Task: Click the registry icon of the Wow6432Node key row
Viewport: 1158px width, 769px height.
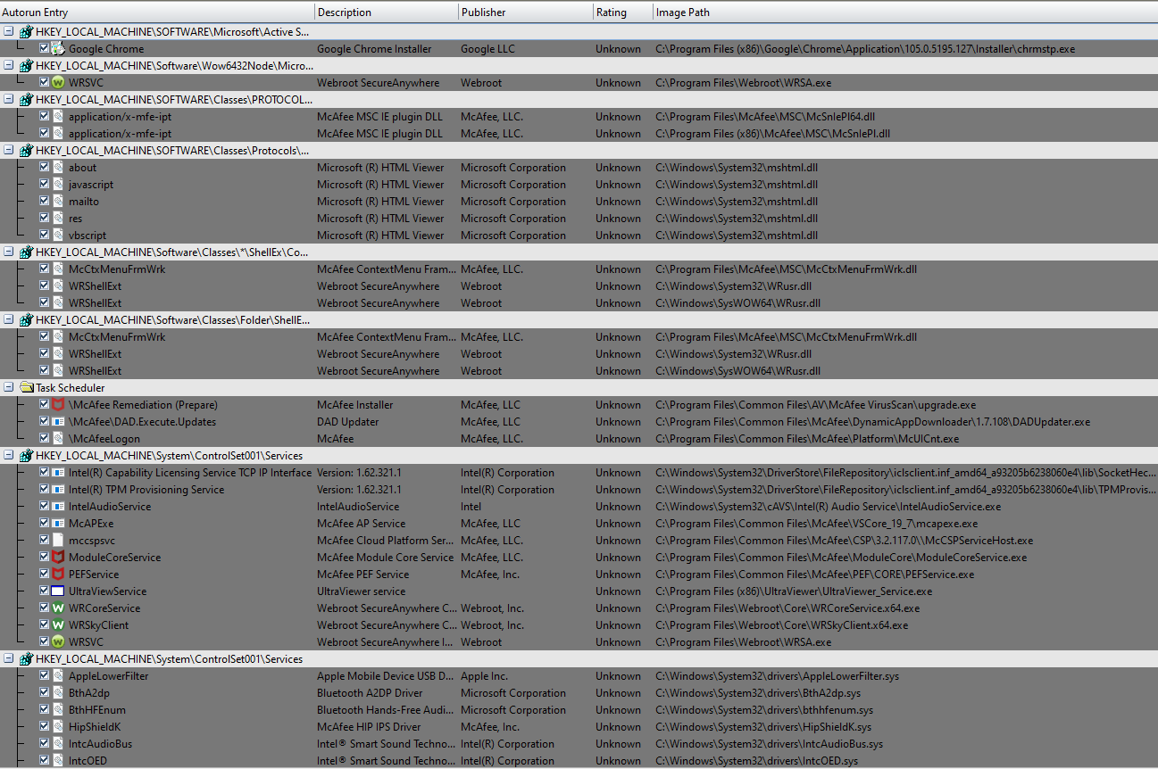Action: point(26,66)
